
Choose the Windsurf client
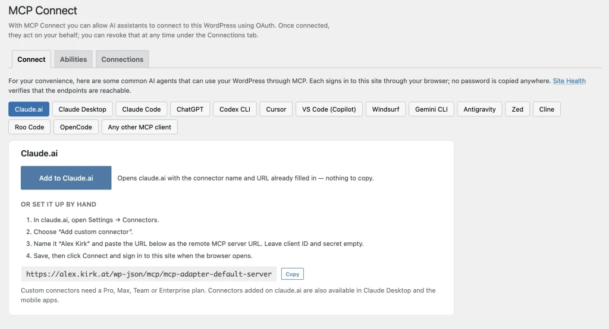pyautogui.click(x=385, y=109)
